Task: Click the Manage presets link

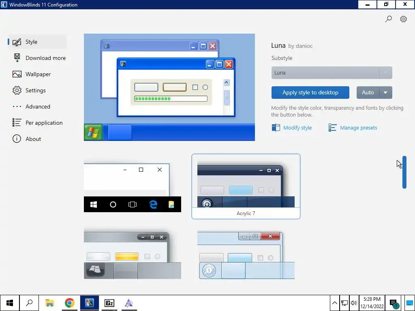Action: 358,128
